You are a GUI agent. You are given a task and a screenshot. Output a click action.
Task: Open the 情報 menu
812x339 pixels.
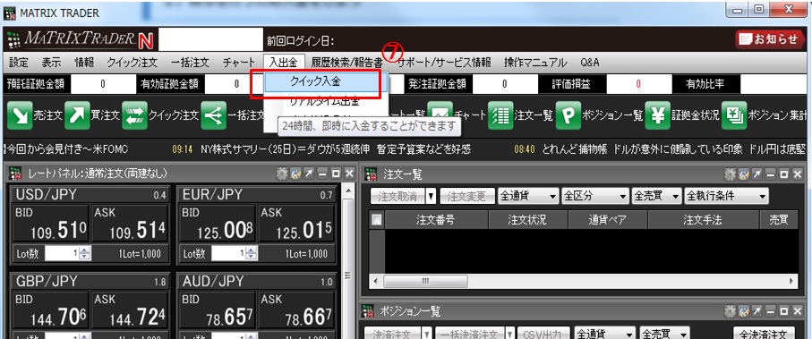click(x=84, y=63)
